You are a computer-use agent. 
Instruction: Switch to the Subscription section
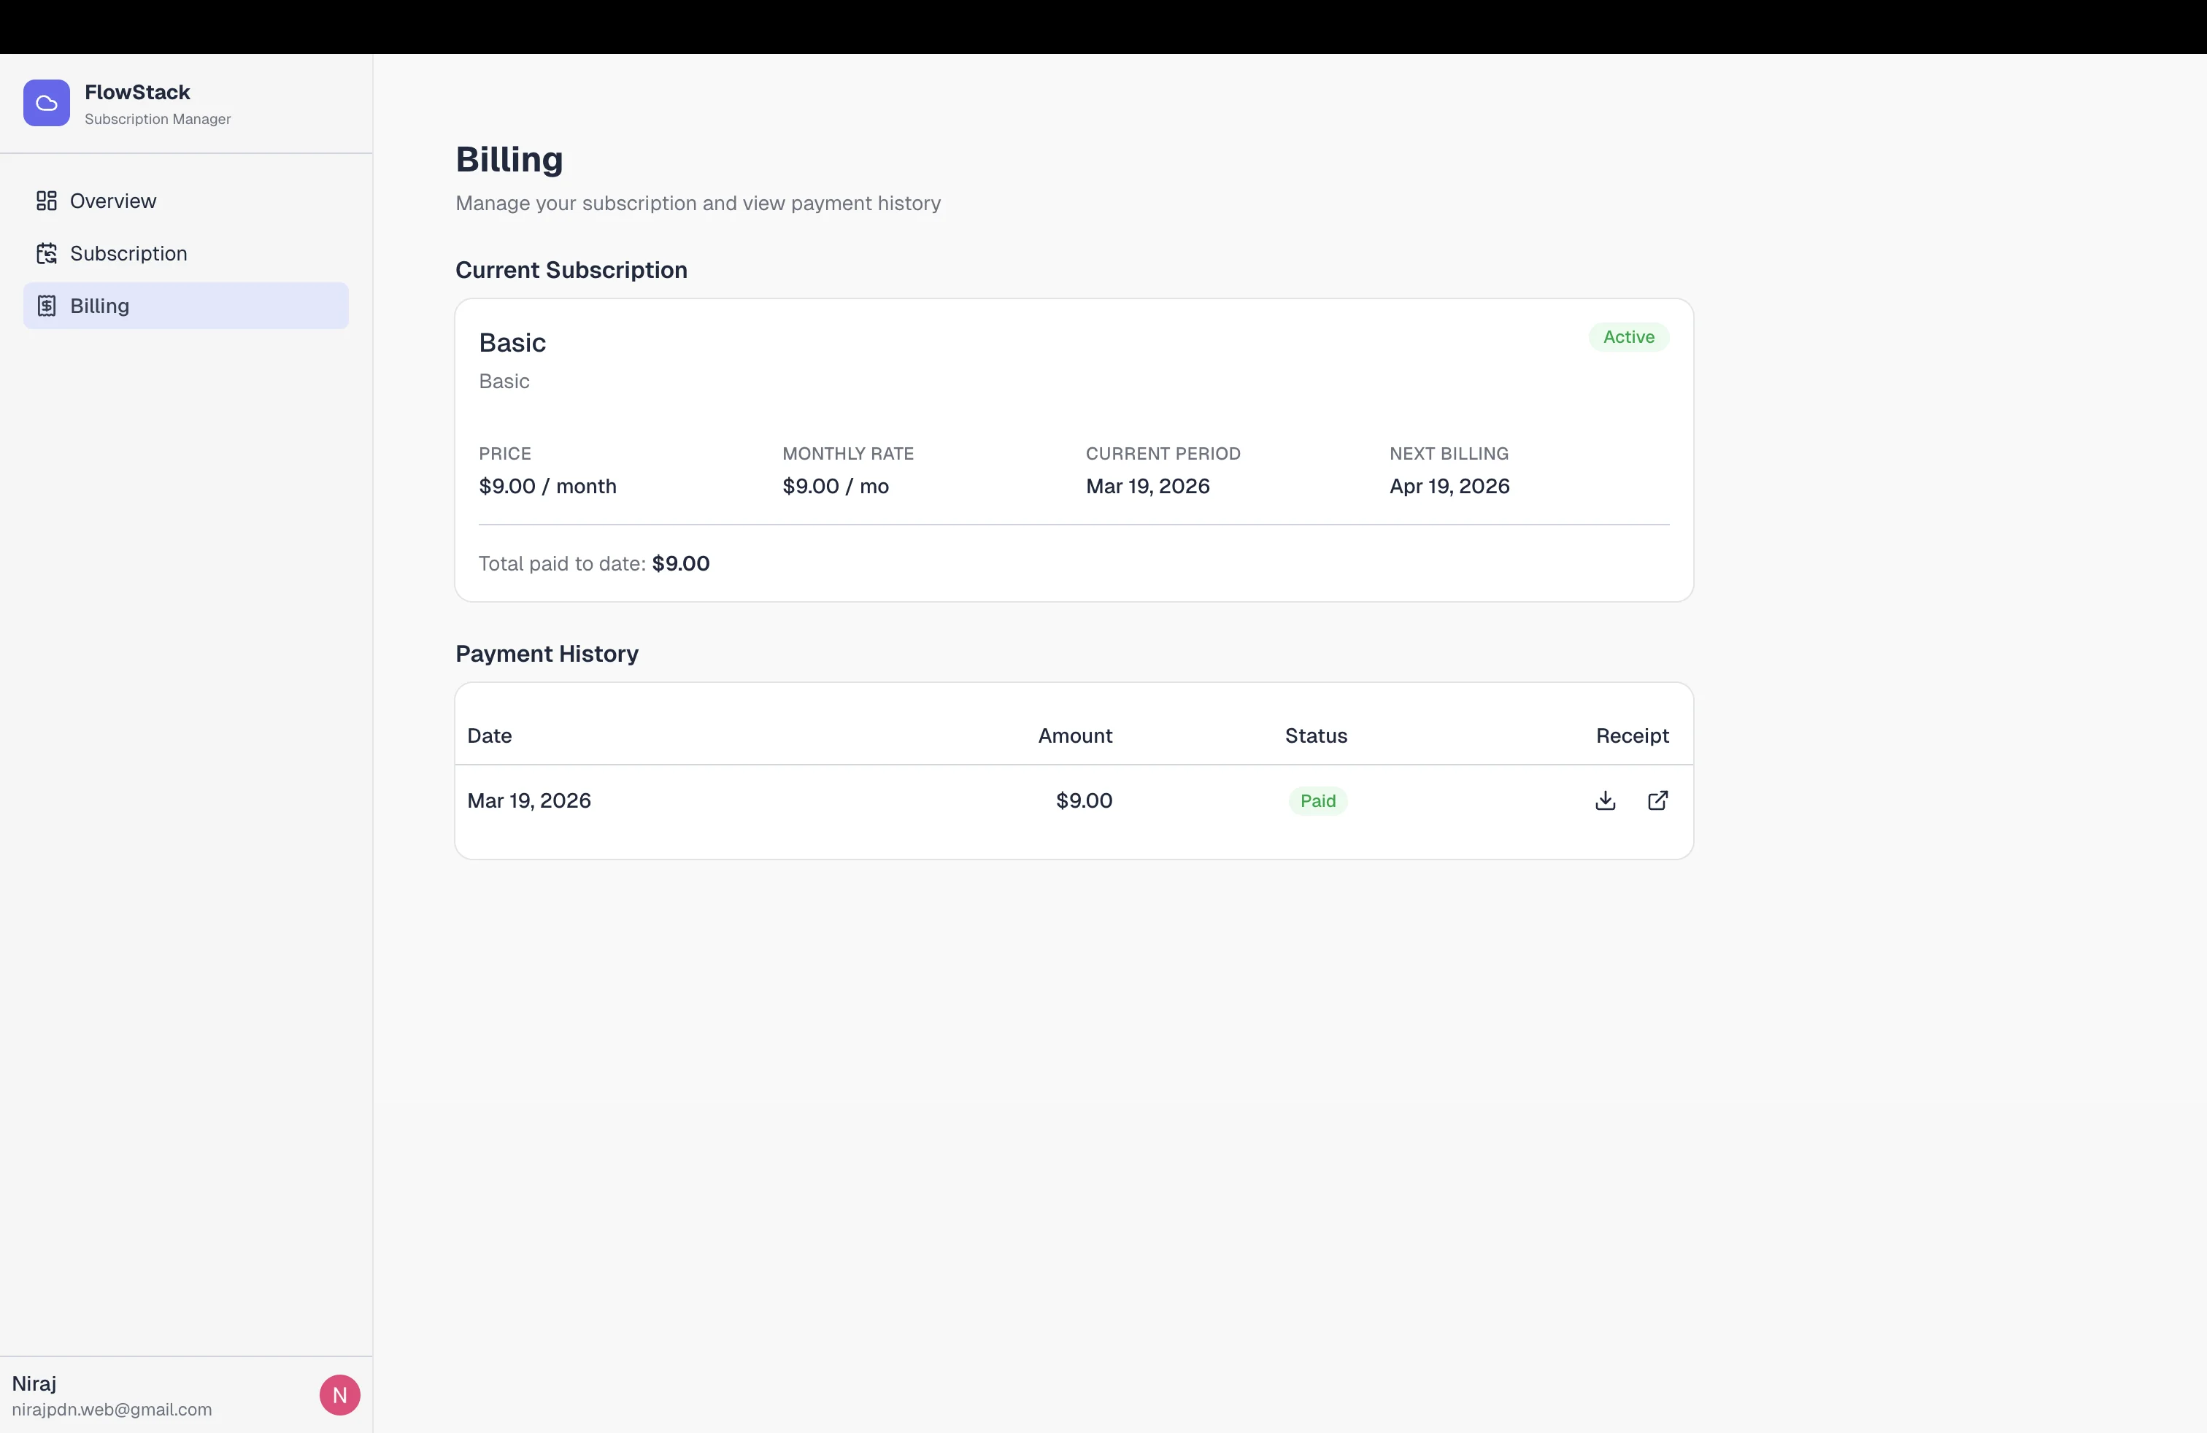pyautogui.click(x=129, y=253)
